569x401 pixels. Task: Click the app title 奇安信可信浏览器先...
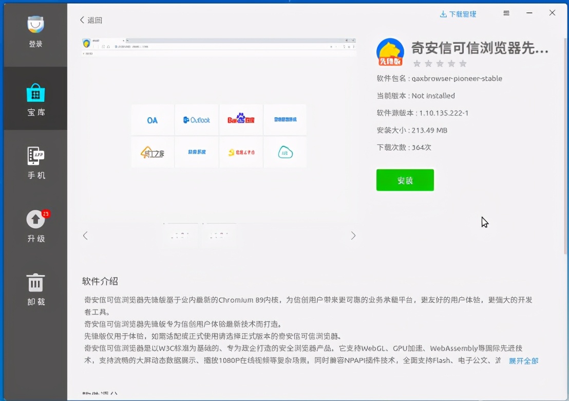(479, 48)
